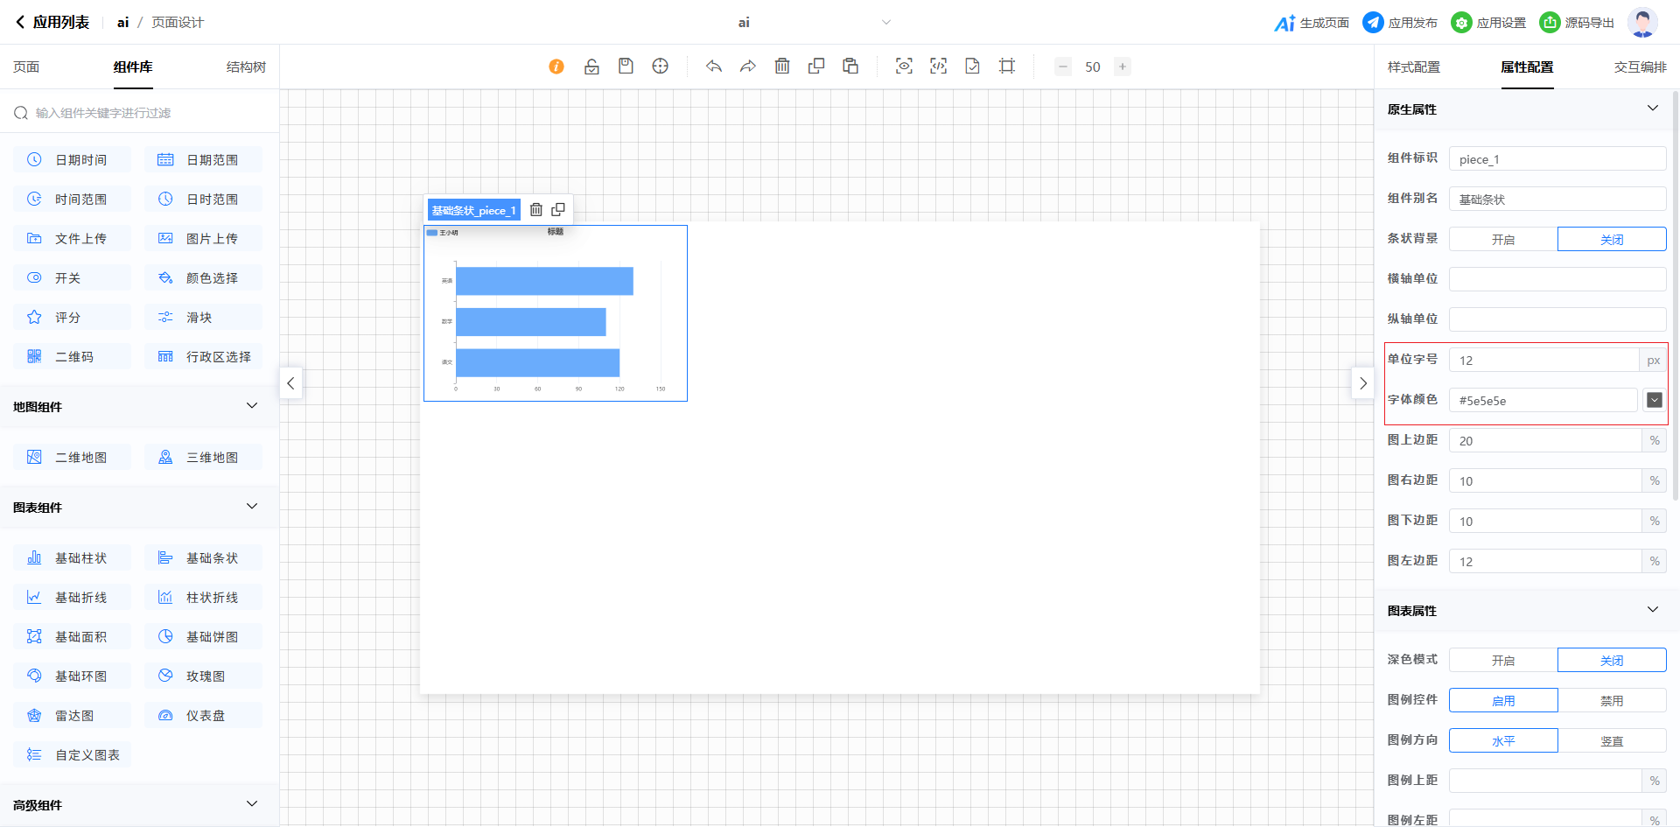Click the preview eye icon in toolbar
The width and height of the screenshot is (1680, 827).
coord(904,67)
